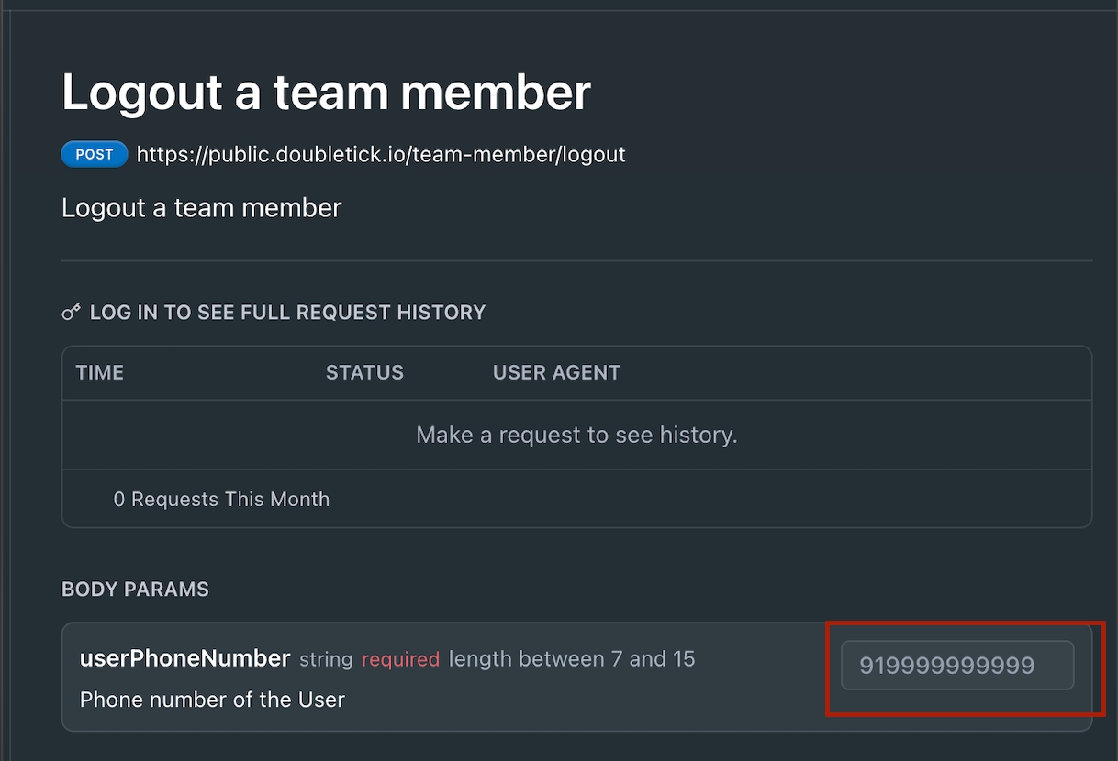Click the BODY PARAMS section heading
The width and height of the screenshot is (1118, 761).
pyautogui.click(x=135, y=590)
